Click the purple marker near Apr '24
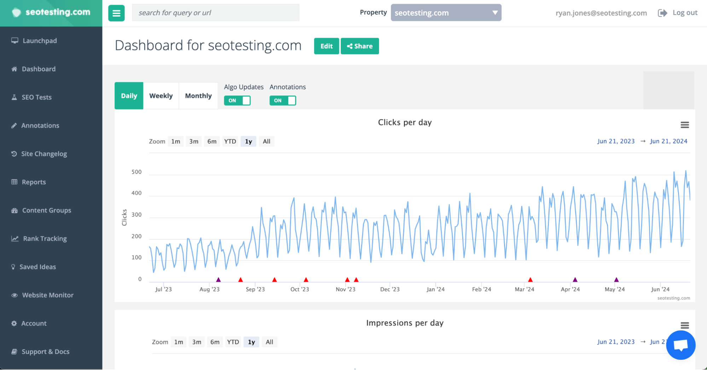The width and height of the screenshot is (707, 370). coord(575,280)
